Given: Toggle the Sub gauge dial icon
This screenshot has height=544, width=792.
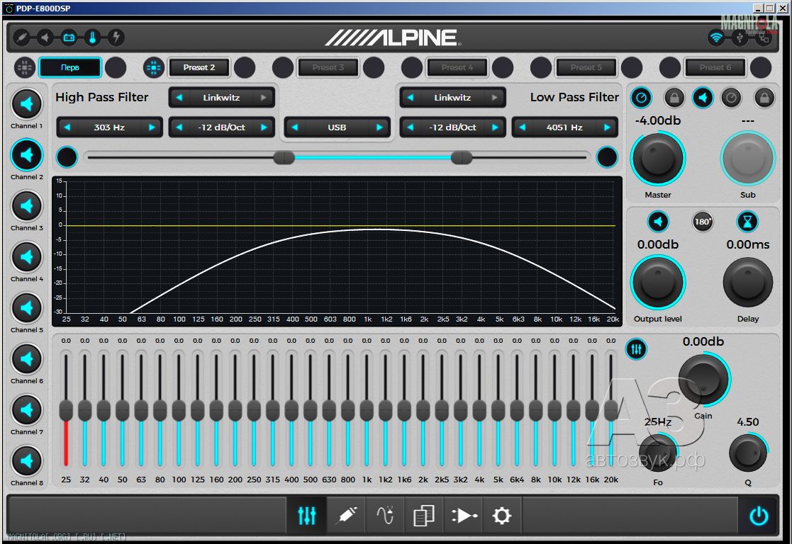Looking at the screenshot, I should (x=731, y=98).
